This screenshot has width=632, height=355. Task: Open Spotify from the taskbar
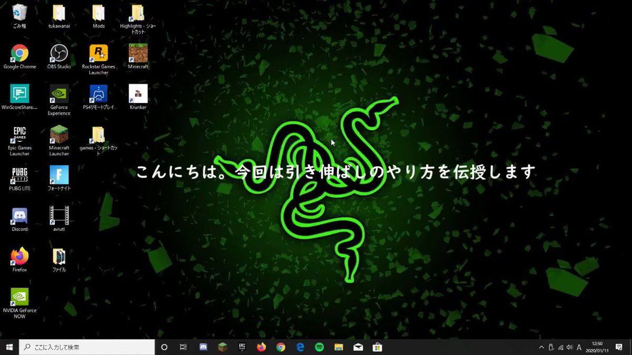(x=319, y=347)
